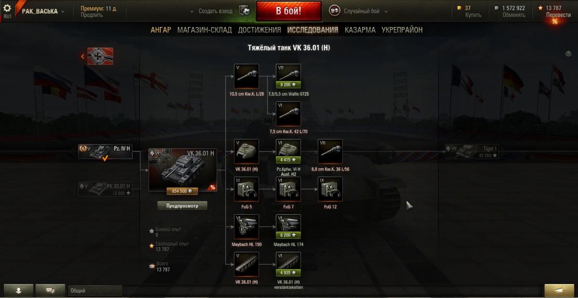Click the Pz.Kpfw. VI H Ausf. H2 turret icon

point(289,151)
